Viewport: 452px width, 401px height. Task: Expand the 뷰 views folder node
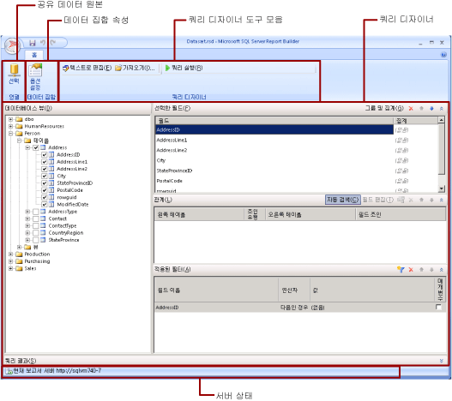pyautogui.click(x=20, y=247)
